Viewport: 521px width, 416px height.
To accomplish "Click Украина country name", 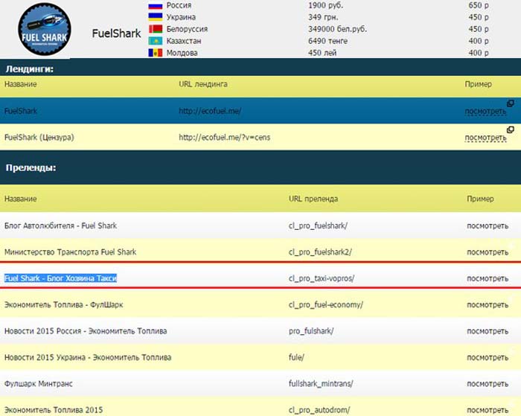I will pyautogui.click(x=181, y=17).
